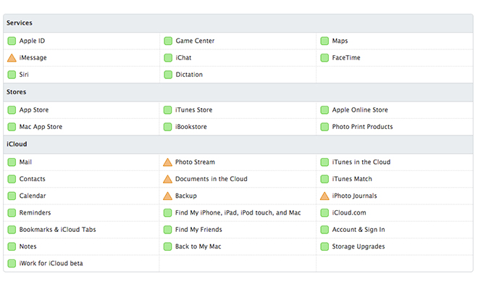Click the Services section header
This screenshot has height=287, width=478.
(238, 23)
